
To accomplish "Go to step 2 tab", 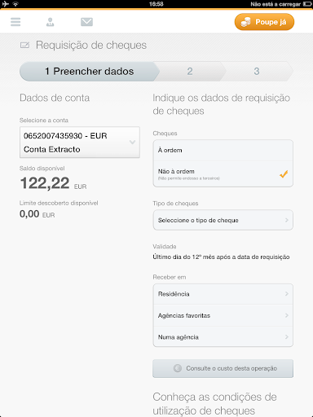I will [190, 72].
